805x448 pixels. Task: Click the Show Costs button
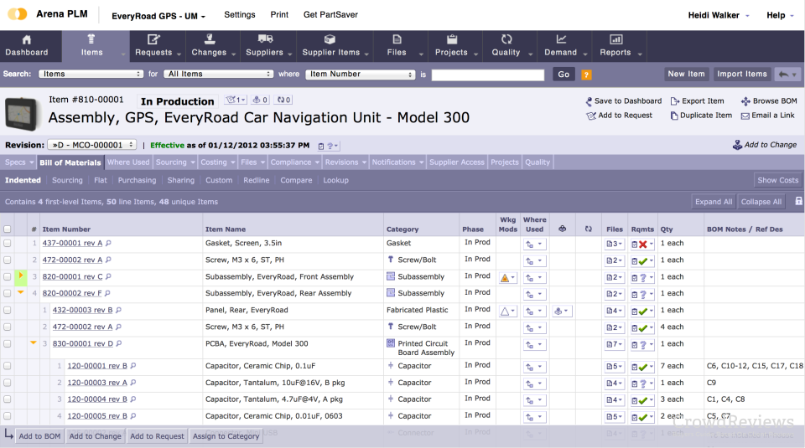click(778, 180)
